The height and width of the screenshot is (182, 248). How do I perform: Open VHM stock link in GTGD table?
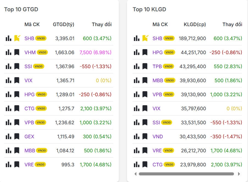(30, 53)
